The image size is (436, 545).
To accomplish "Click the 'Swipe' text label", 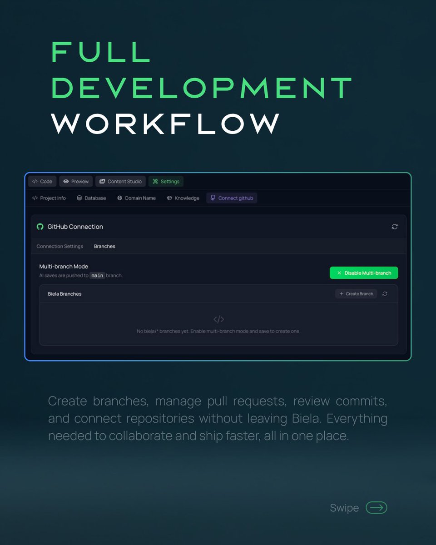I will 344,508.
